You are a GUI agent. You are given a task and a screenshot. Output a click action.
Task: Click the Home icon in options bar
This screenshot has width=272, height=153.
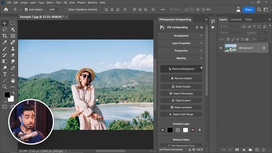click(6, 9)
